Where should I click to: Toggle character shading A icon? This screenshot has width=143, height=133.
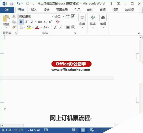click(x=68, y=27)
